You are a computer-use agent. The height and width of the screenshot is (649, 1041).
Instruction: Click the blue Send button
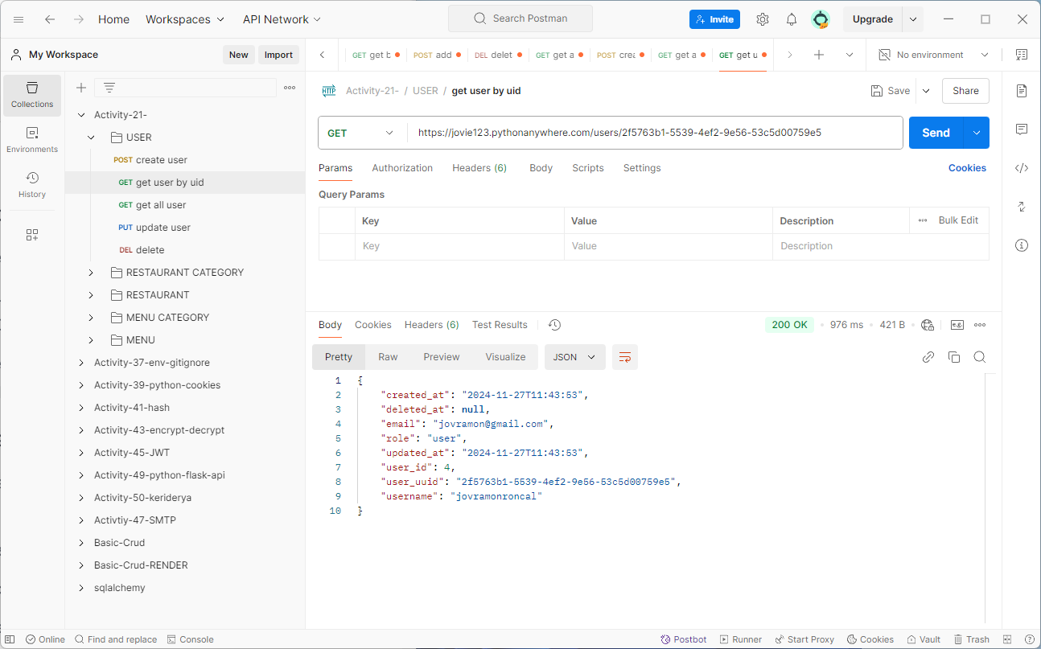click(936, 133)
